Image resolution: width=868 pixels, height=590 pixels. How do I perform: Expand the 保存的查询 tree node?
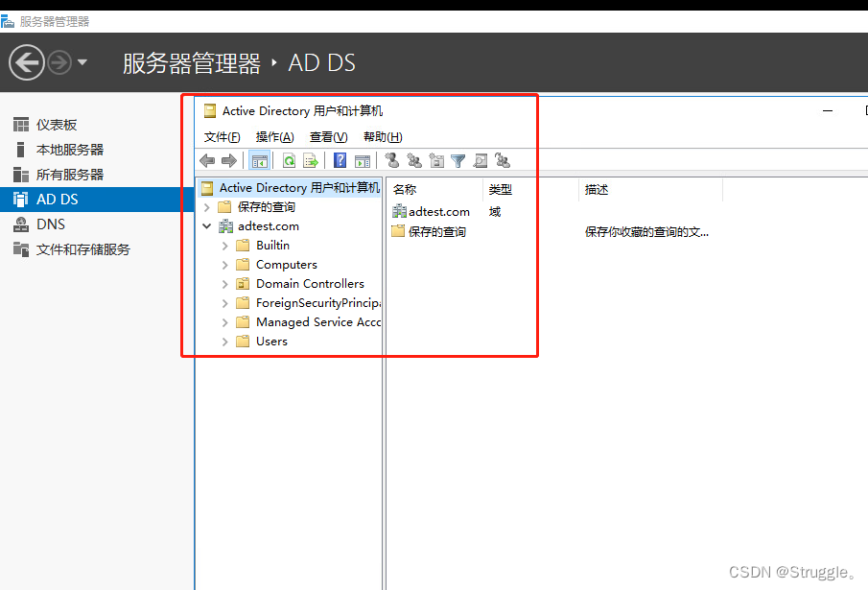(207, 207)
